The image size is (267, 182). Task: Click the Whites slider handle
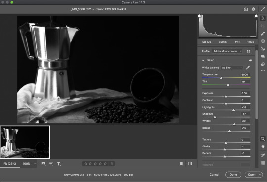(234, 124)
